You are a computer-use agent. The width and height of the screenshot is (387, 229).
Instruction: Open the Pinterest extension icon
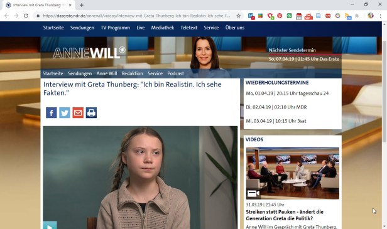(x=280, y=16)
